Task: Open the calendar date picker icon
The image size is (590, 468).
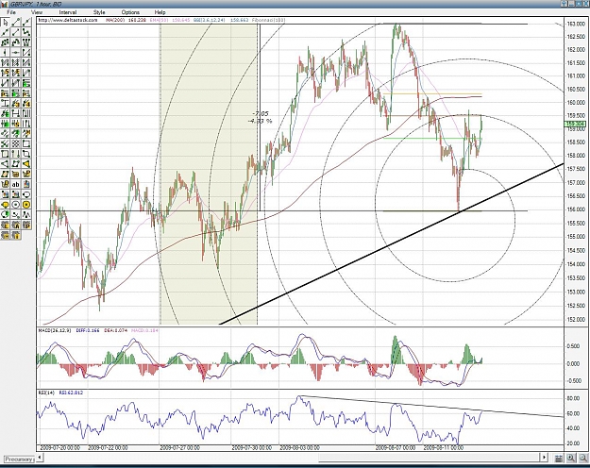Action: (559, 458)
